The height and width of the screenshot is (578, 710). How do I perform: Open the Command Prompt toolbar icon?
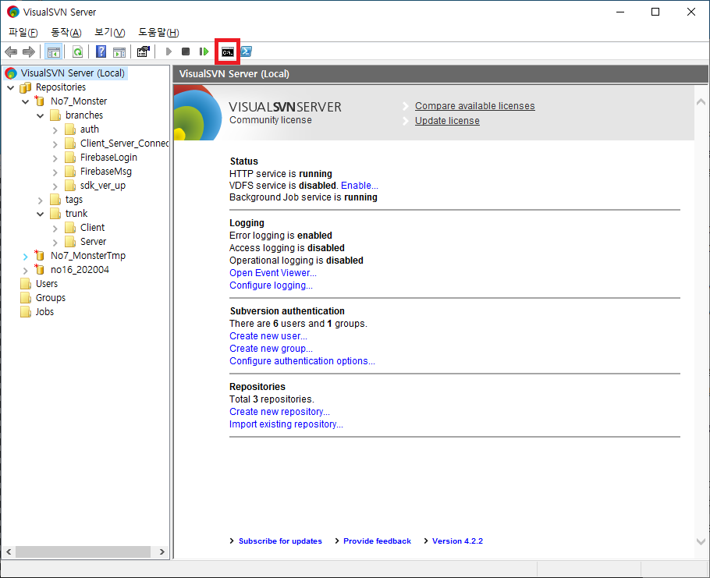point(227,52)
